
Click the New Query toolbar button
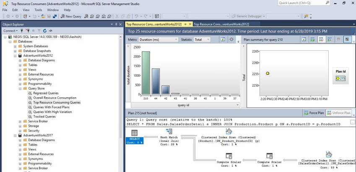pyautogui.click(x=71, y=16)
